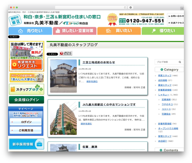
Task: Open the 成約情報 category link
Action: (162, 81)
